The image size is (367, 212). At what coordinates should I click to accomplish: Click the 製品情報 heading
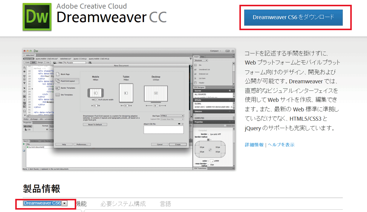point(42,189)
